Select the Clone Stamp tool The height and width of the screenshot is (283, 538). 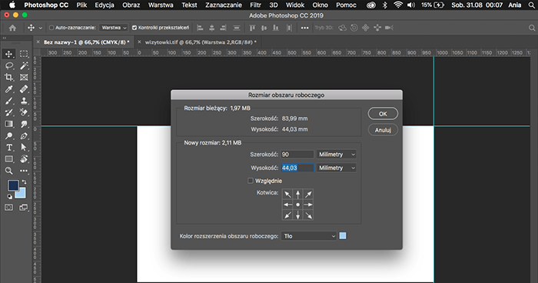click(x=24, y=101)
